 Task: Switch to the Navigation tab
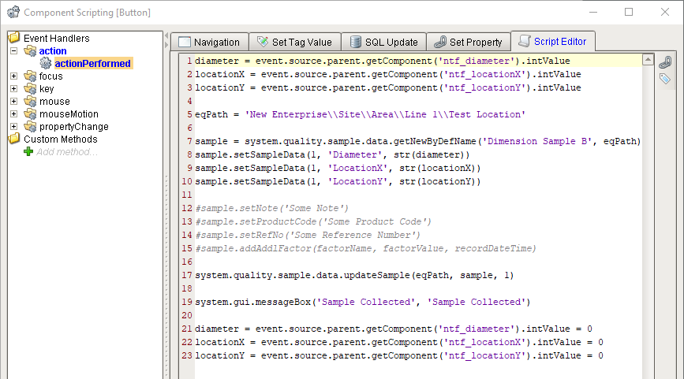point(209,43)
